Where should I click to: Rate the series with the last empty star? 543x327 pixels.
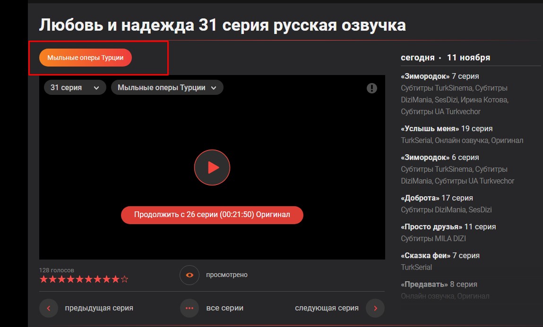[x=125, y=279]
